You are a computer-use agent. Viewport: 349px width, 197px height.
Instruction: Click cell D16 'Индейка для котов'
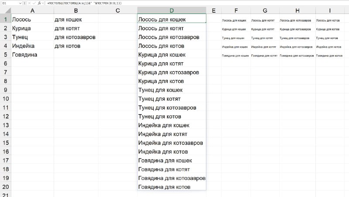[x=171, y=152]
